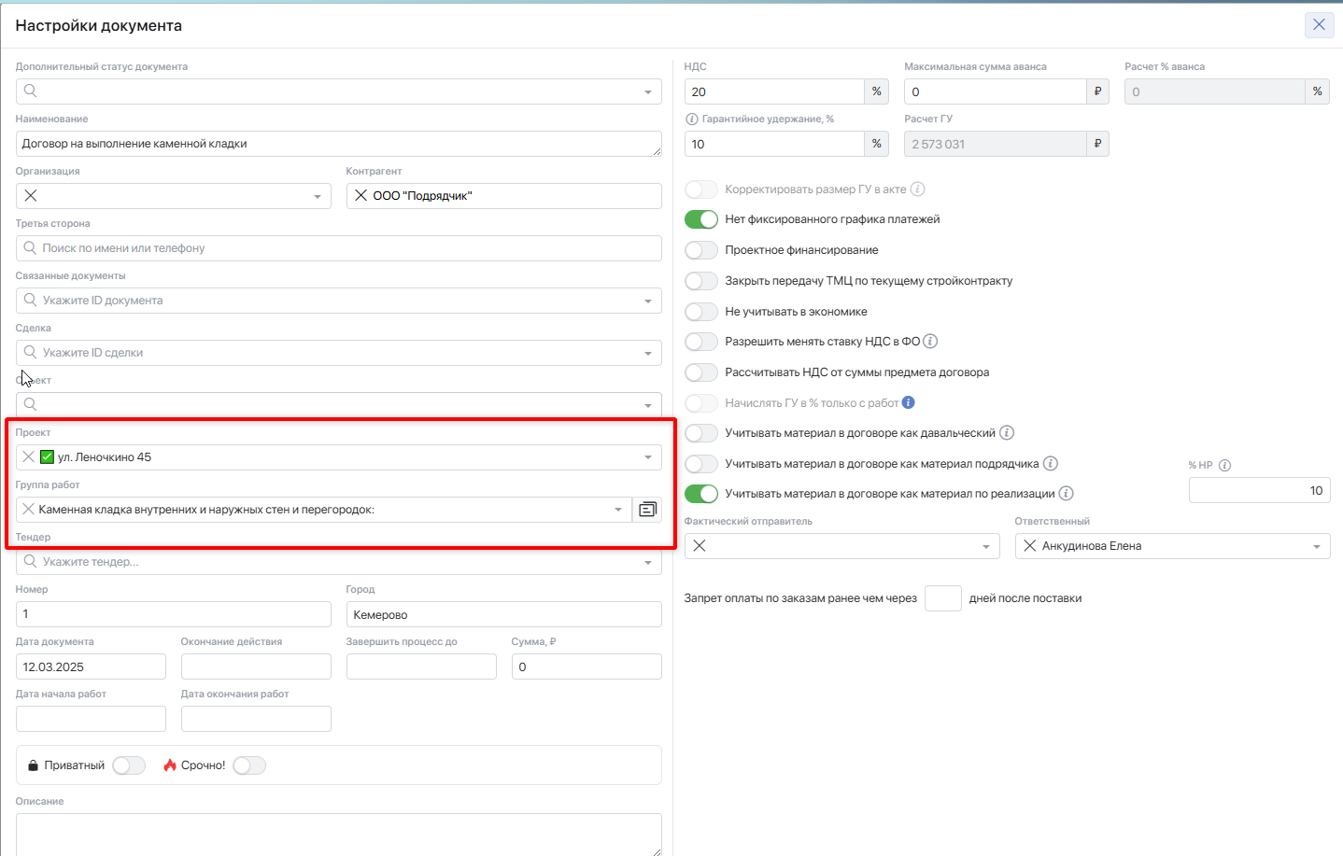Open work group list icon button
The width and height of the screenshot is (1343, 856).
tap(647, 510)
